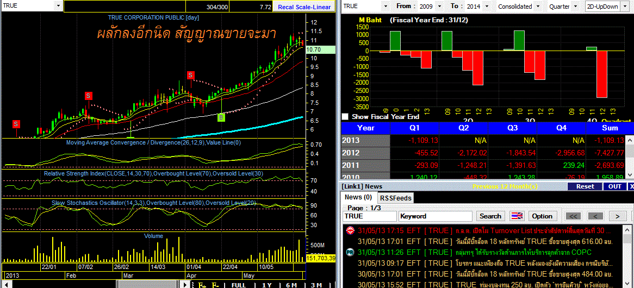Go to previous news page with < button
The image size is (634, 288).
coord(595,216)
